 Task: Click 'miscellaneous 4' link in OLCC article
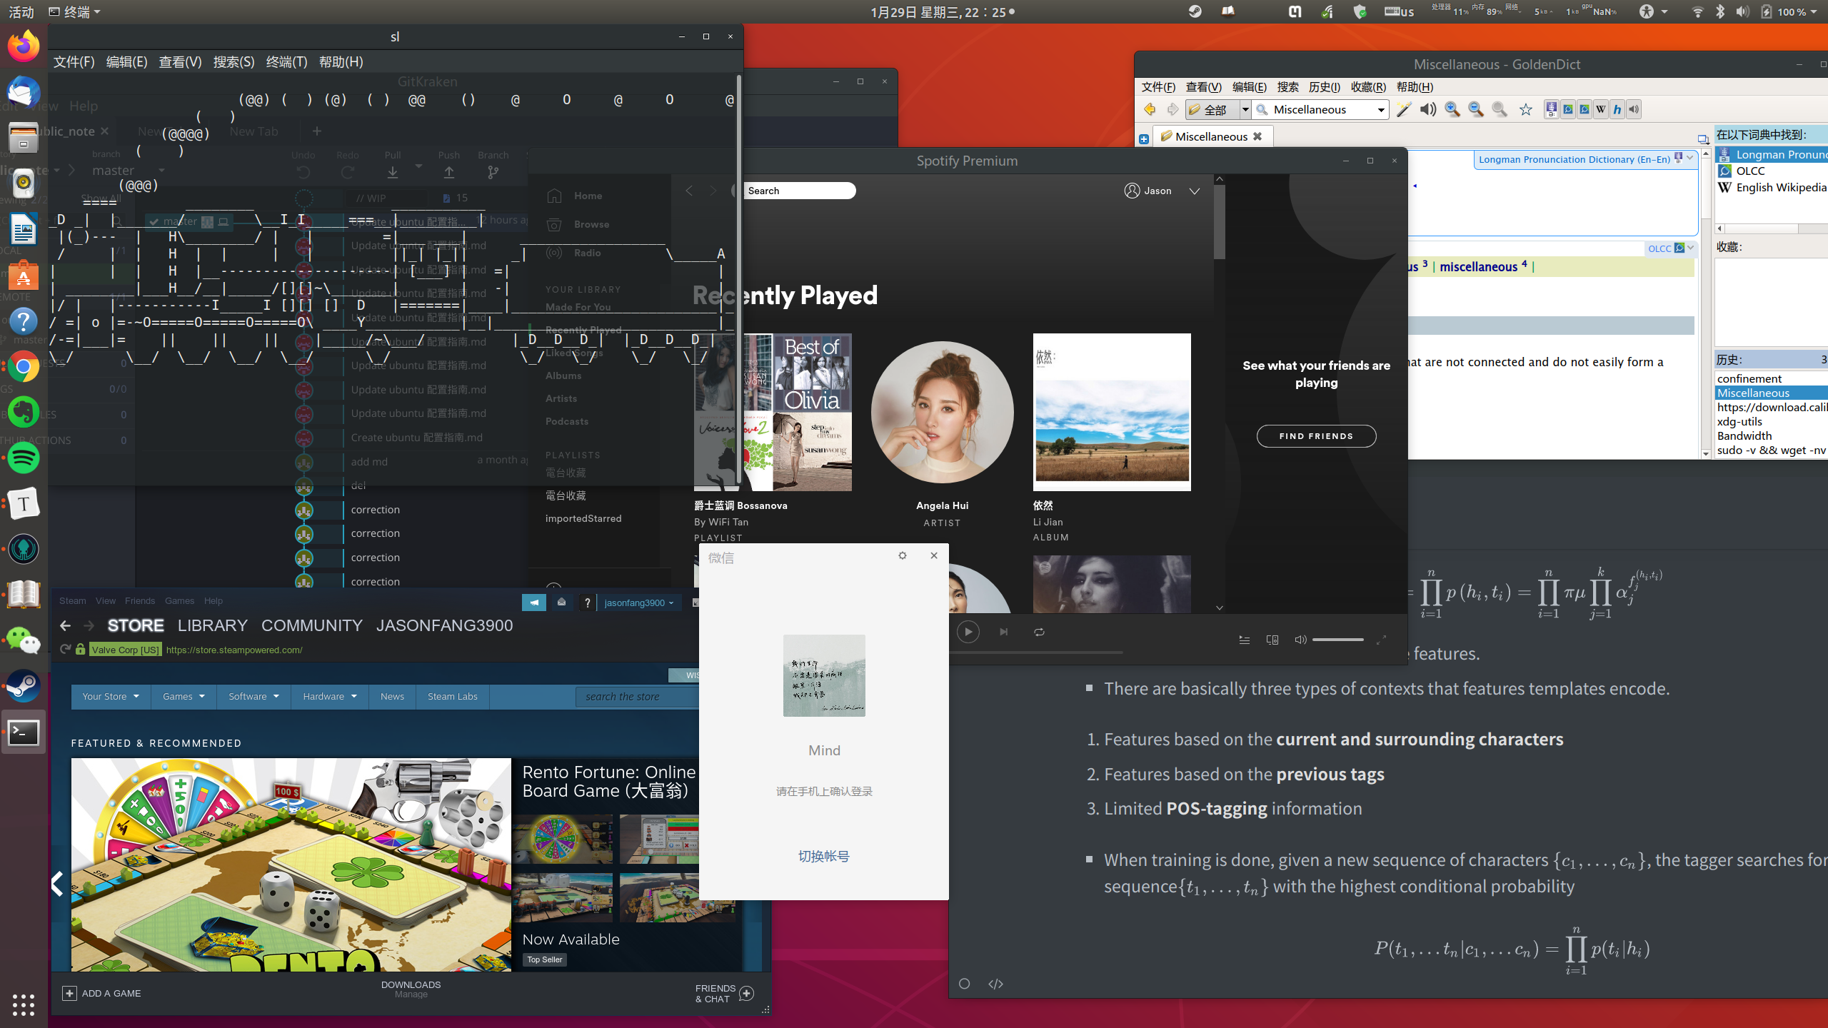point(1483,266)
